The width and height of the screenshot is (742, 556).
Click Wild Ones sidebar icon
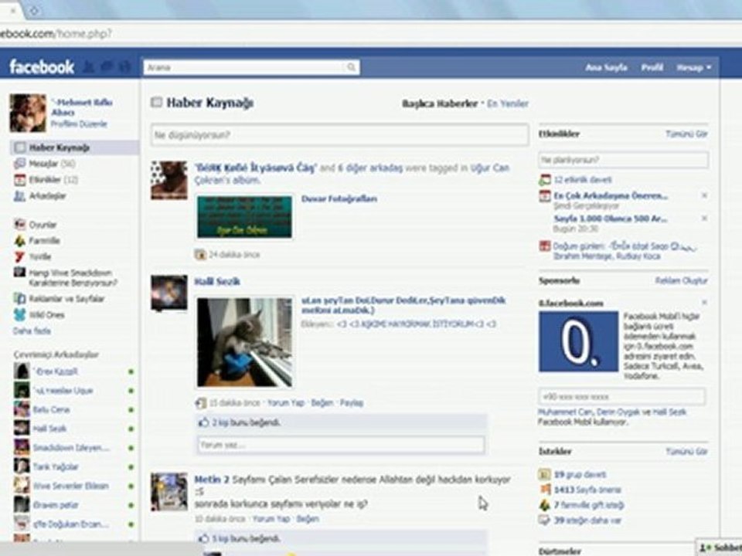pyautogui.click(x=20, y=315)
